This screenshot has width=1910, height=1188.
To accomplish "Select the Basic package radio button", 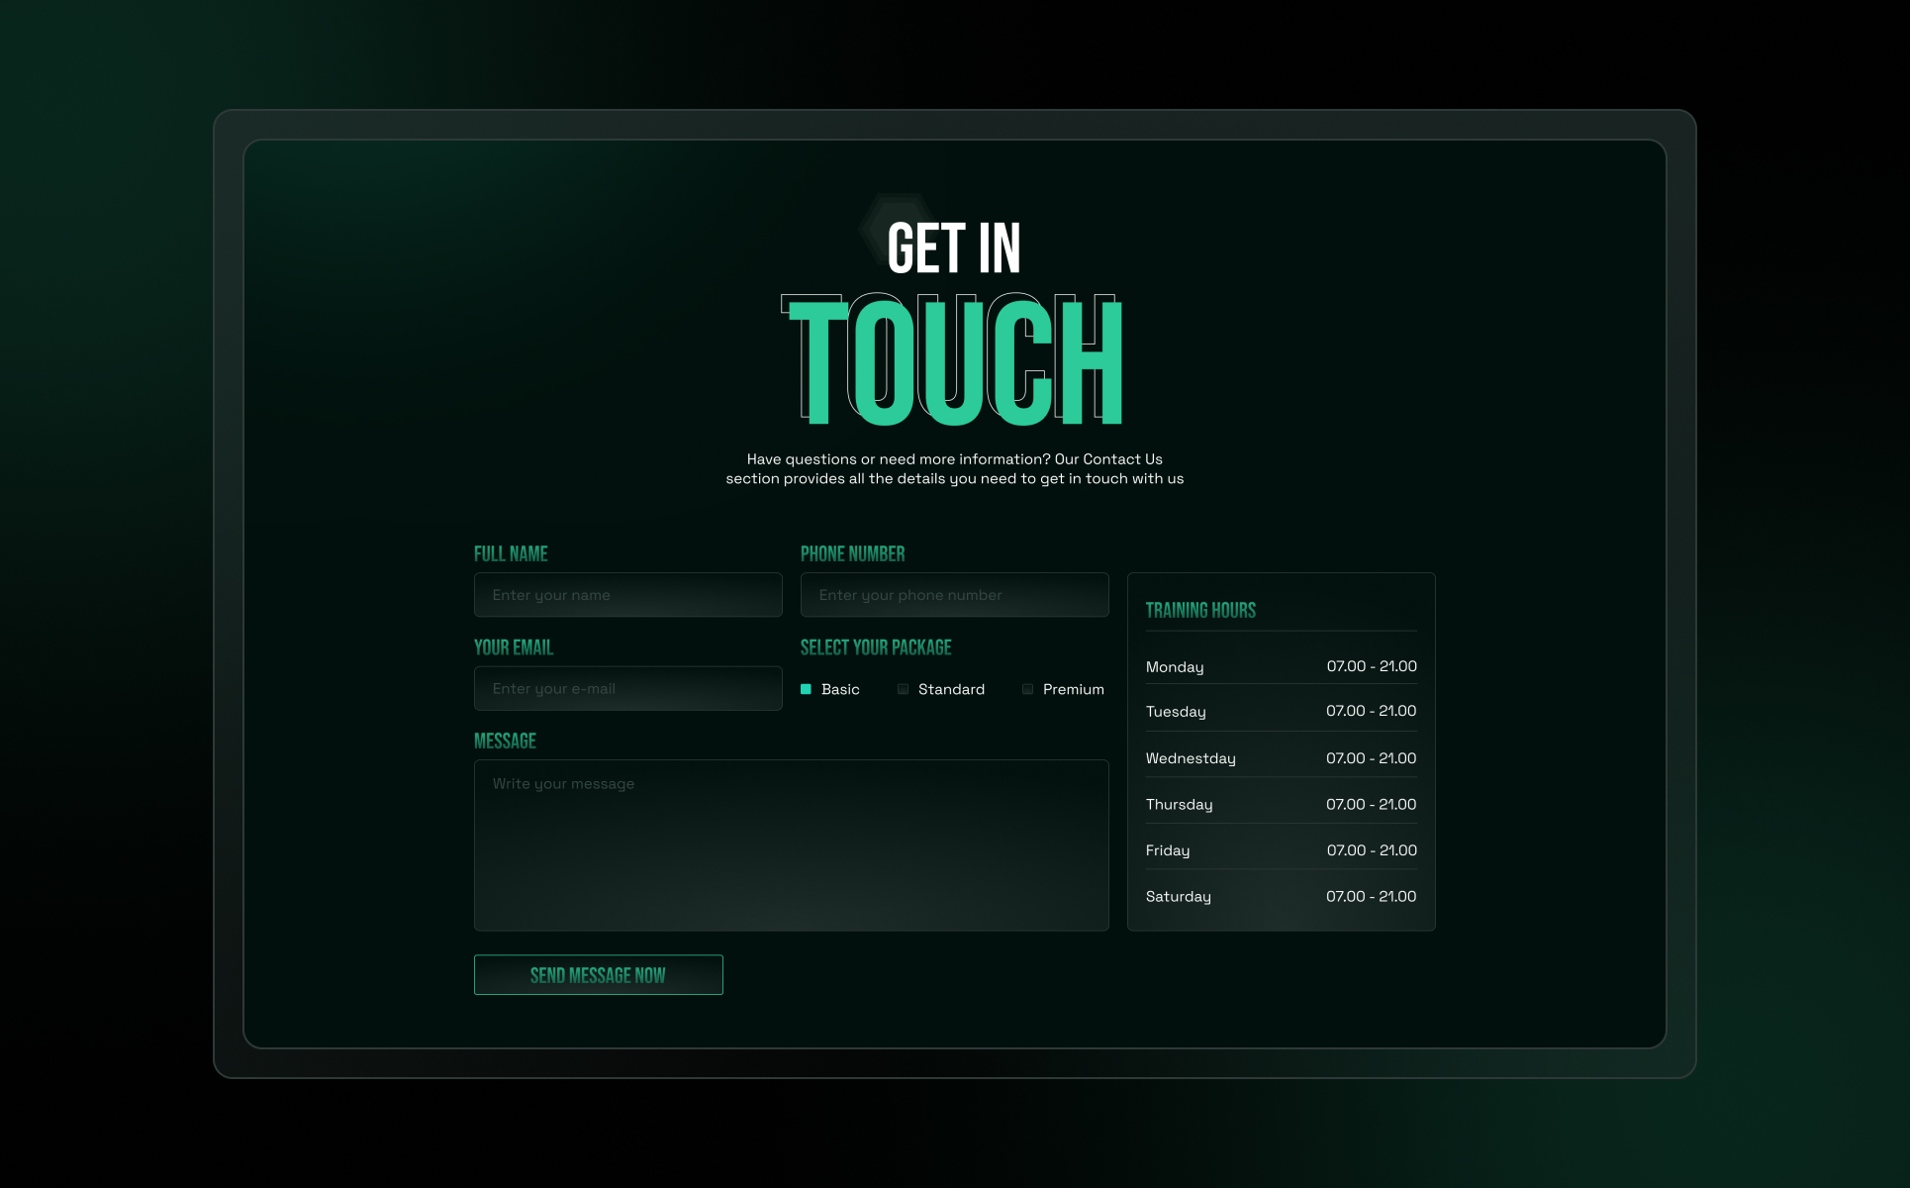I will pos(806,689).
